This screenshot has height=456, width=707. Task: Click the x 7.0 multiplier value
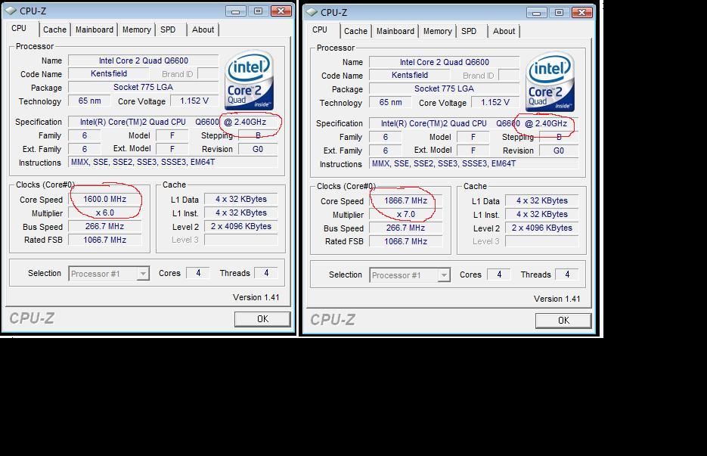tap(405, 214)
